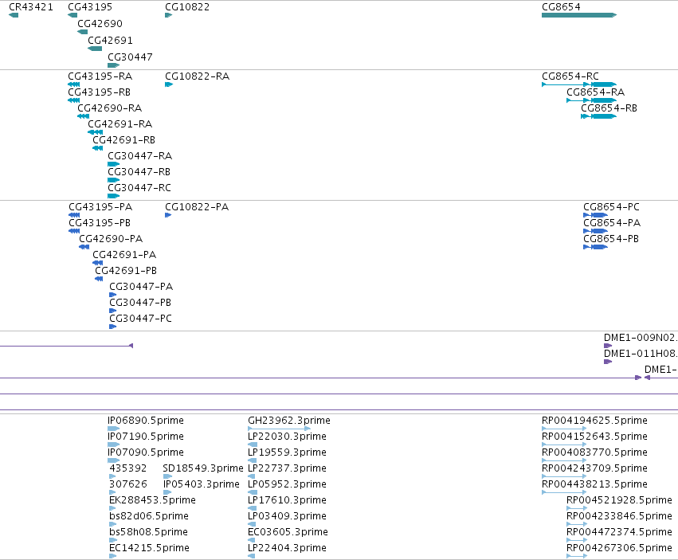The height and width of the screenshot is (560, 678).
Task: Open protein CG30447-PC label
Action: pos(141,319)
